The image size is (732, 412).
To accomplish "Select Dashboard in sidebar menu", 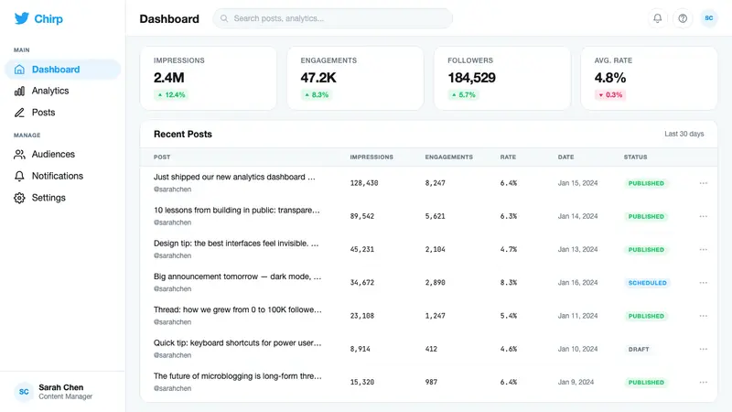I will [62, 70].
